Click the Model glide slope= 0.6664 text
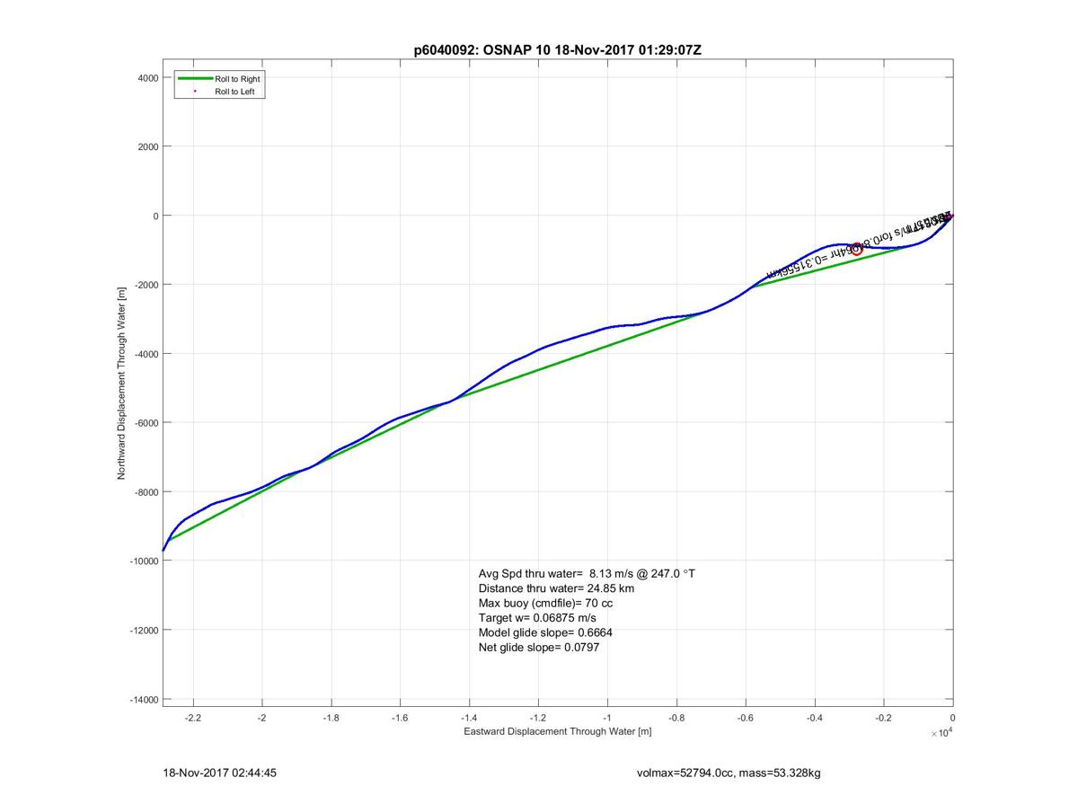This screenshot has height=795, width=1078. (x=545, y=632)
